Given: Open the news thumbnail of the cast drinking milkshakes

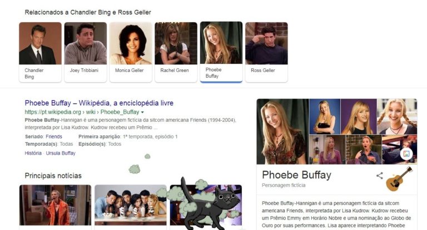Looking at the screenshot, I should click(131, 205).
